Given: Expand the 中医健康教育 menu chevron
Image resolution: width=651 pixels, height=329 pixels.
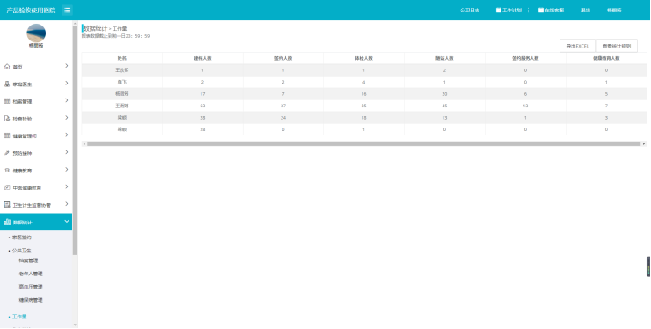Looking at the screenshot, I should coord(67,186).
